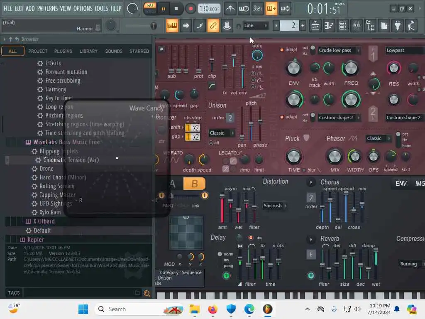
Task: Open the FILE menu
Action: click(8, 8)
